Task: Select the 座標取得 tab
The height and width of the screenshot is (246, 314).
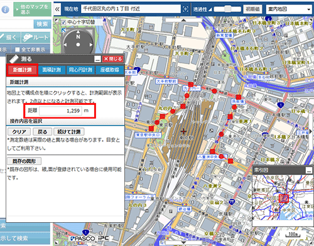Action: [109, 70]
